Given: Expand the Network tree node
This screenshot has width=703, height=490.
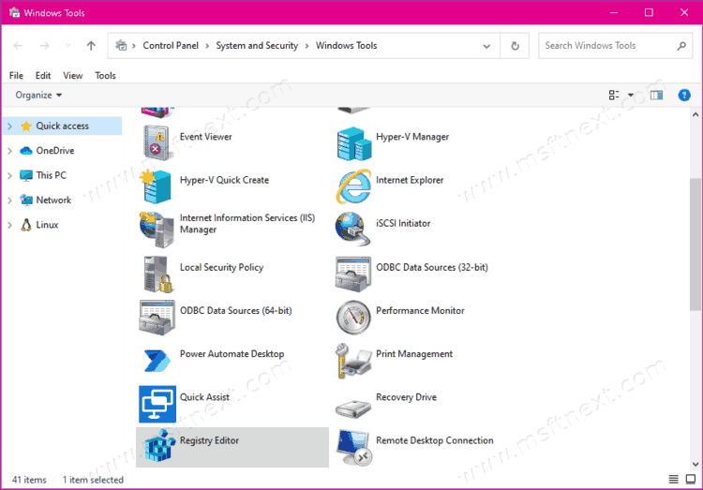Looking at the screenshot, I should coord(10,200).
